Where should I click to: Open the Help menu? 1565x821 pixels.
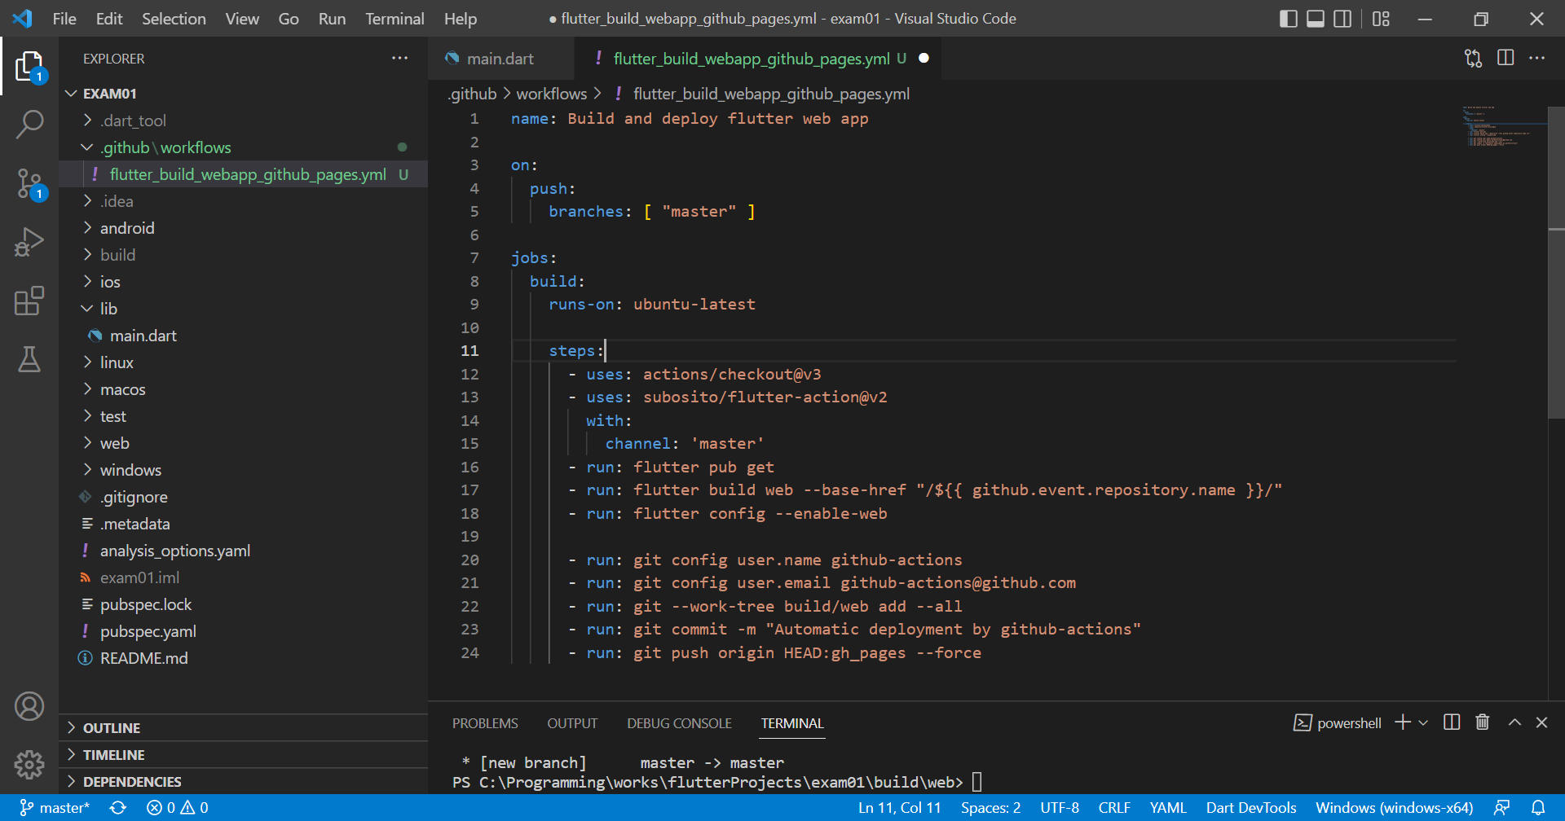point(461,19)
